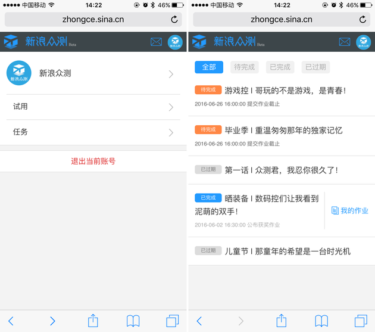Open task 晒装备 | 数码控们让我看到泥萌的双手
Viewport: 375px width, 332px height.
257,205
